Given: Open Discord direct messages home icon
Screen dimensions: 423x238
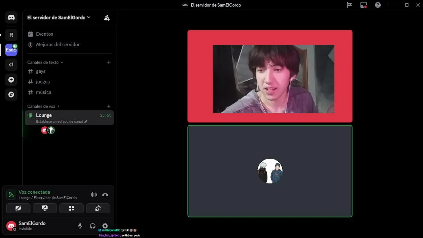Looking at the screenshot, I should [11, 18].
